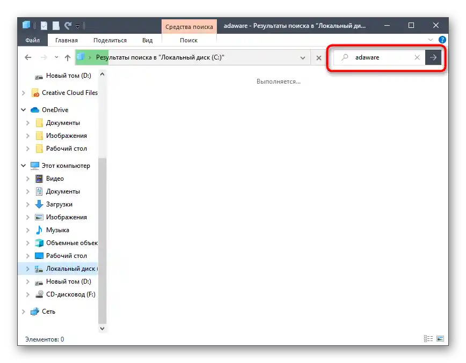The height and width of the screenshot is (363, 466).
Task: Click the navigation pane scrollbar thumb
Action: point(102,241)
